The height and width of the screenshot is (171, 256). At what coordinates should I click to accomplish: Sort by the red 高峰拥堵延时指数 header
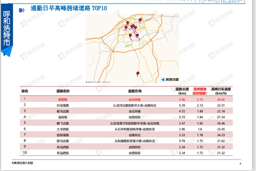200,91
